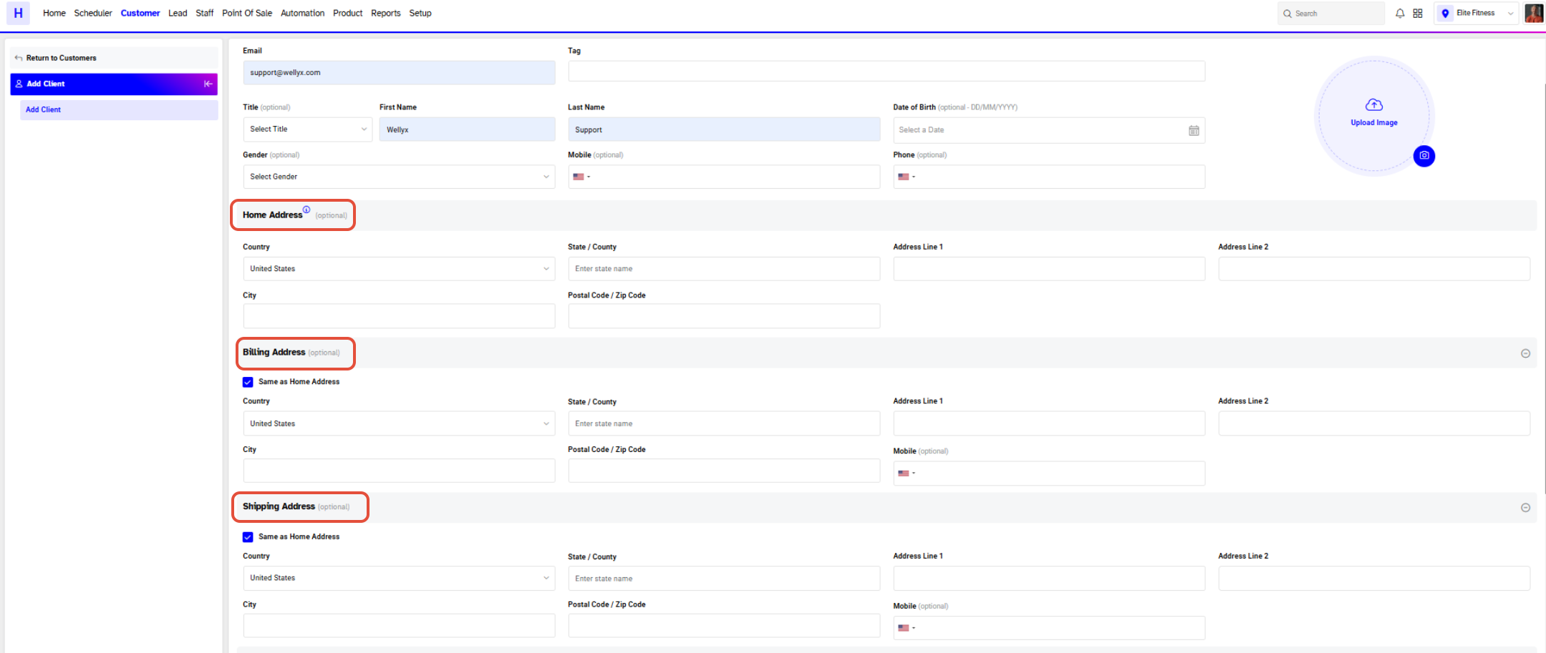
Task: Click Billing City field
Action: 399,471
